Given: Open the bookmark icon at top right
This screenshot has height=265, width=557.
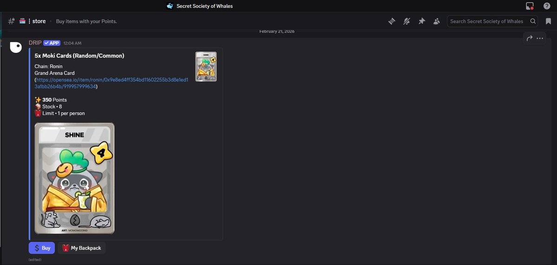Looking at the screenshot, I should 548,21.
